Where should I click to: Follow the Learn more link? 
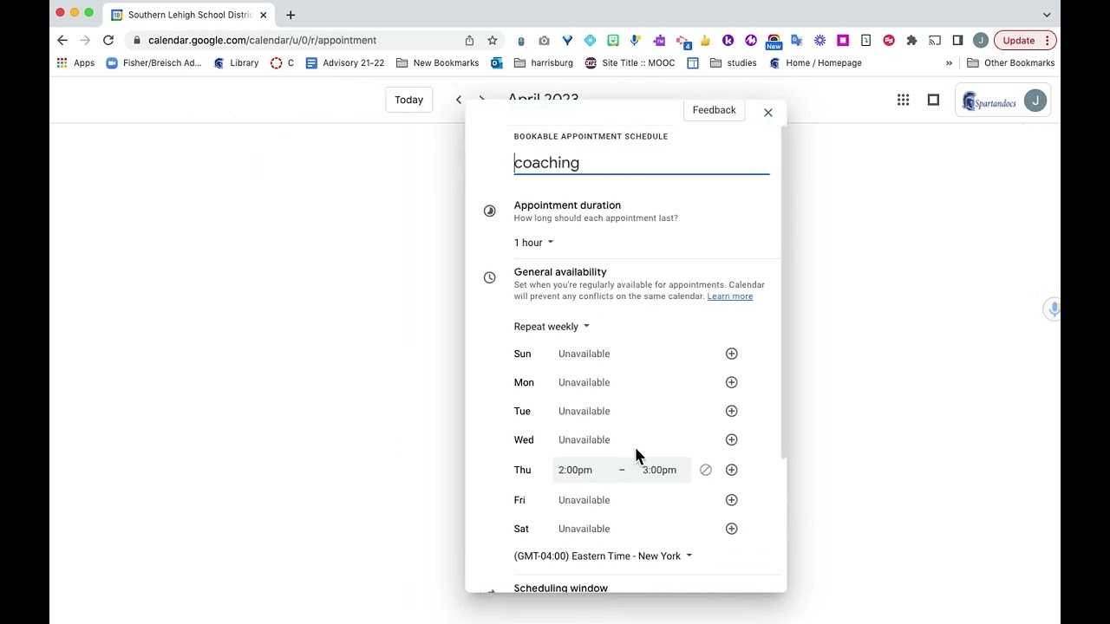729,296
